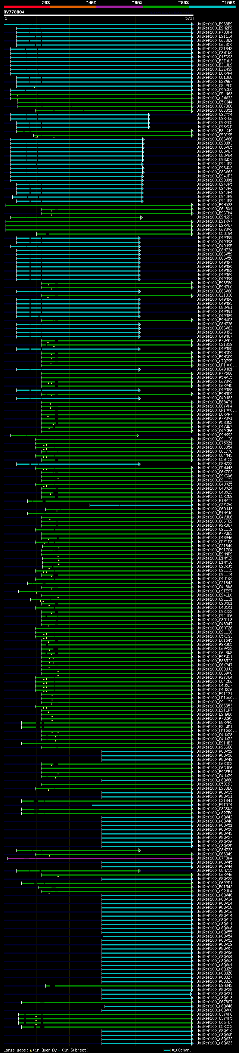The height and width of the screenshot is (1053, 239).
Task: Click the cyan ~100% identity legend segment
Action: [212, 7]
